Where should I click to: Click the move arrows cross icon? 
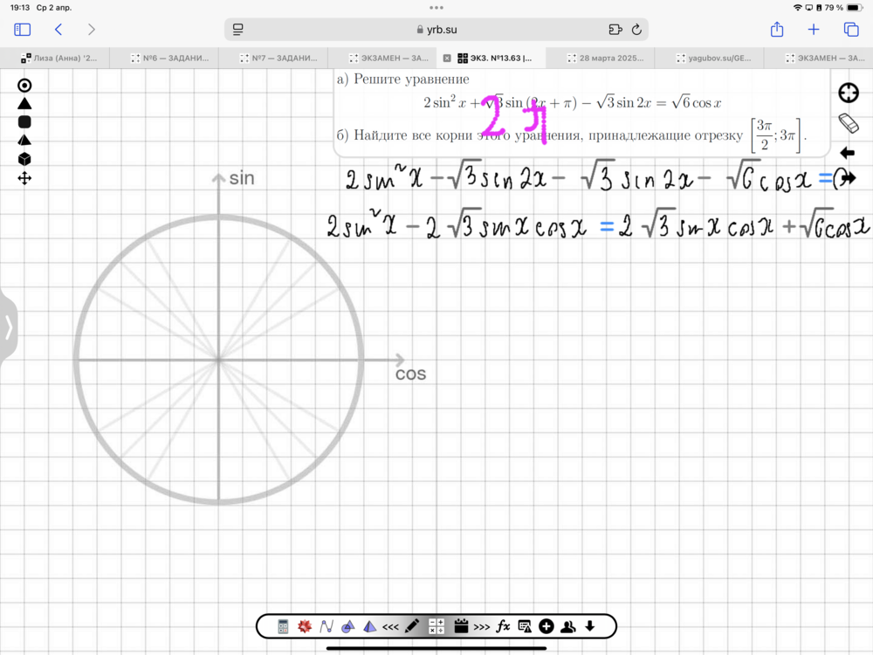click(x=24, y=178)
